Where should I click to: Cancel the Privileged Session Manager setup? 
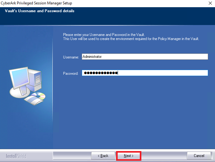pyautogui.click(x=199, y=156)
